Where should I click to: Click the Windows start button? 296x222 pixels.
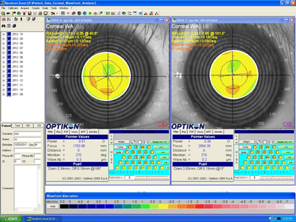pos(11,219)
